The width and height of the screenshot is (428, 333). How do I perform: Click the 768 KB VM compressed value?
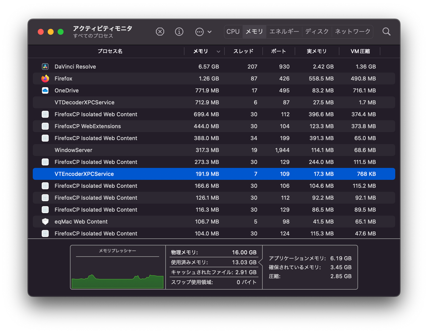coord(366,174)
